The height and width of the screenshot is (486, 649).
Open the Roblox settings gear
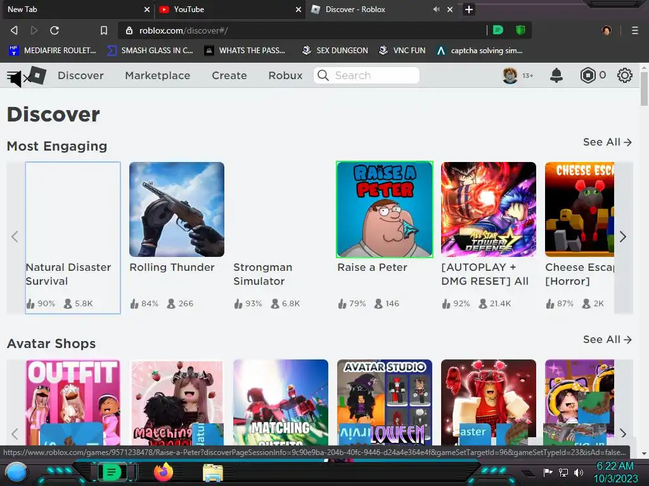(624, 75)
